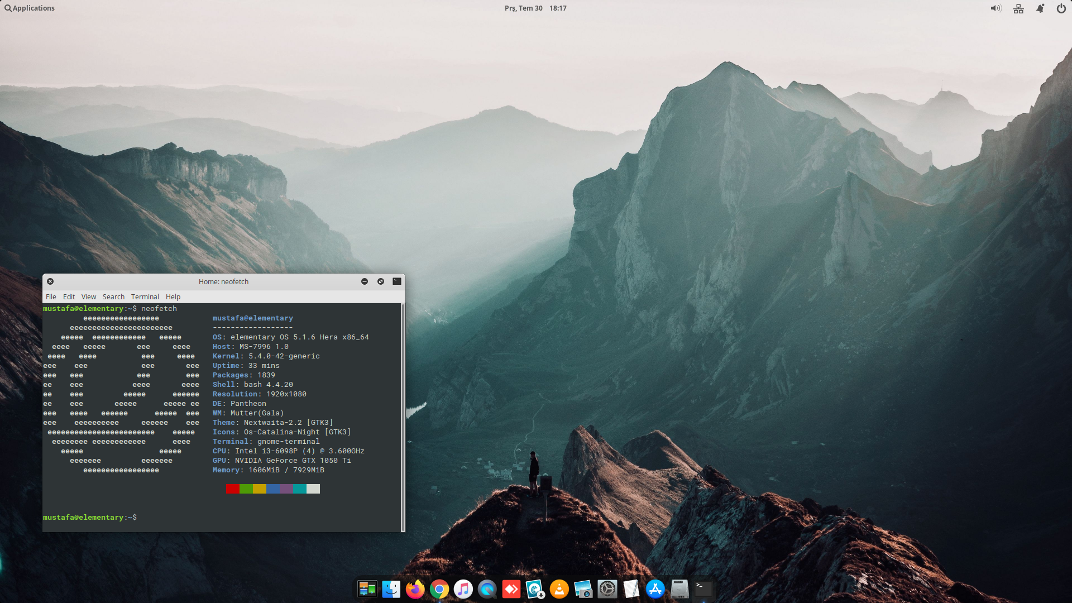Click the terminal icon in the titlebar's right corner
Screen dimensions: 1072x603
[x=397, y=281]
